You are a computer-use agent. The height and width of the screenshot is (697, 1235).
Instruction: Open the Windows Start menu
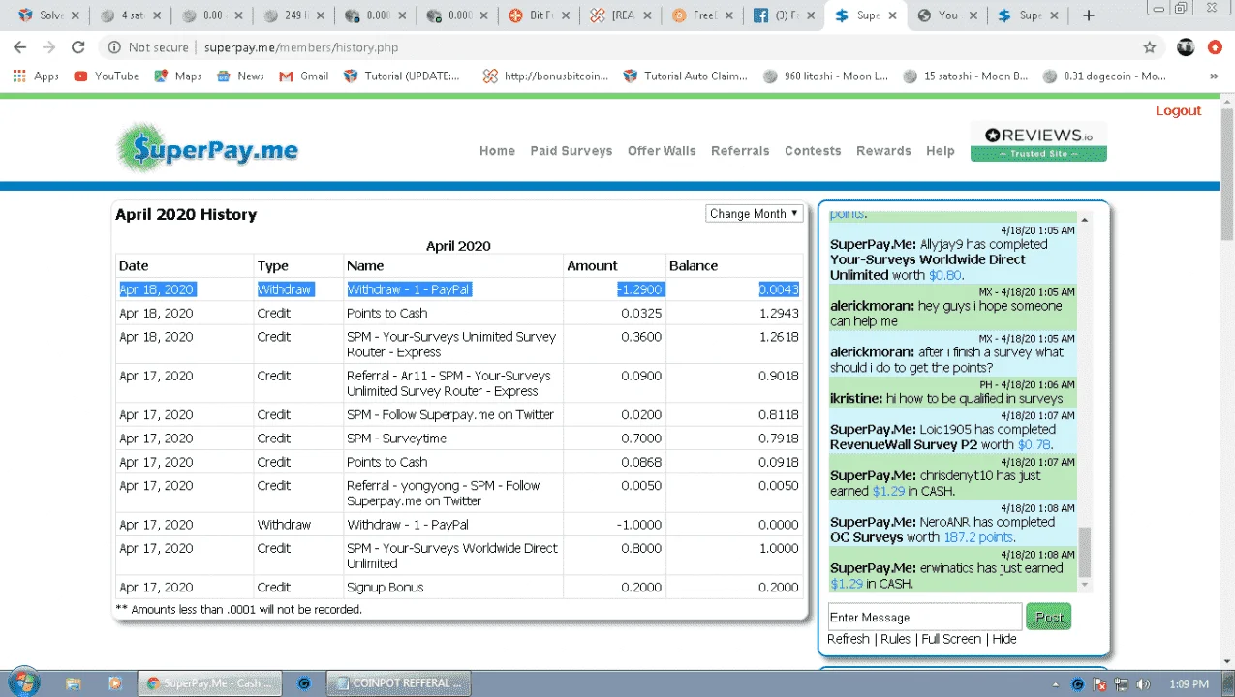click(x=23, y=682)
